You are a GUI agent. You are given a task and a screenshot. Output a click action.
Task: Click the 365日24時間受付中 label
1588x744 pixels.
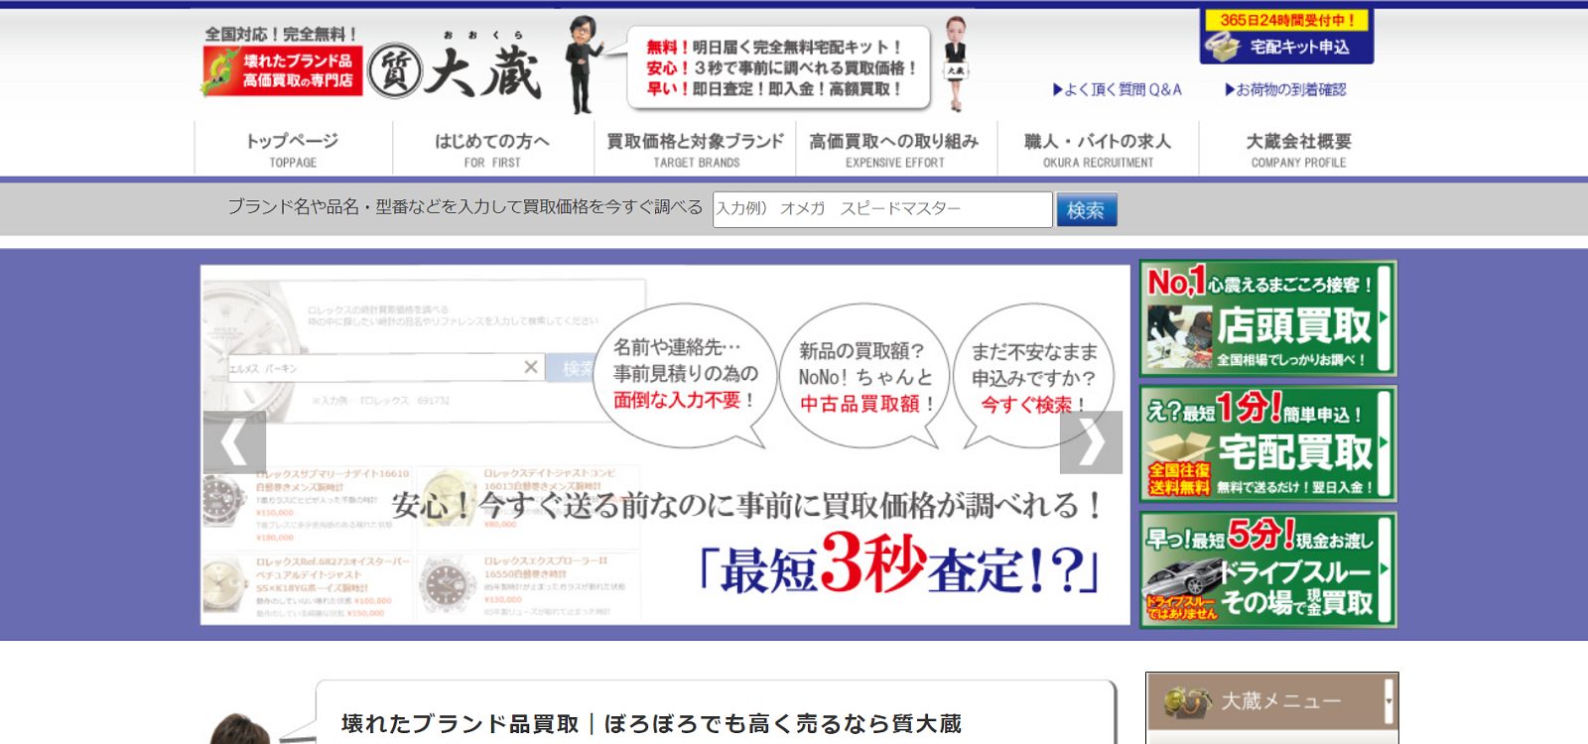point(1286,20)
